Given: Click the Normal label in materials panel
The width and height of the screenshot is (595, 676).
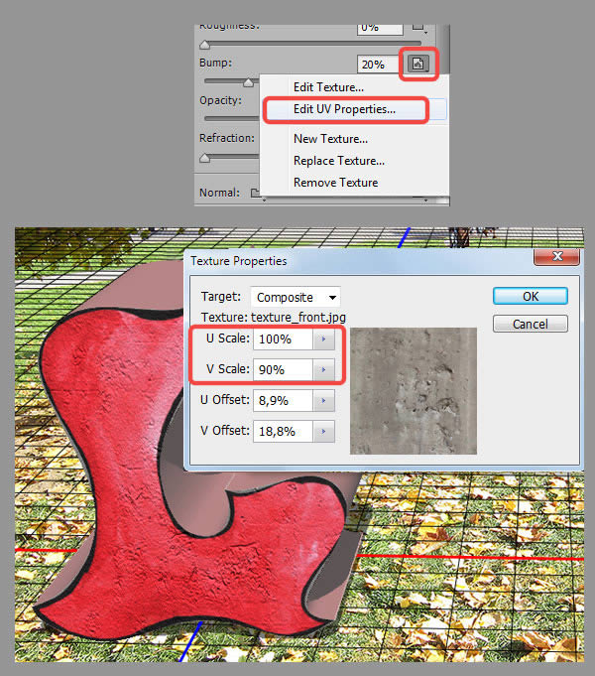Looking at the screenshot, I should [x=219, y=193].
